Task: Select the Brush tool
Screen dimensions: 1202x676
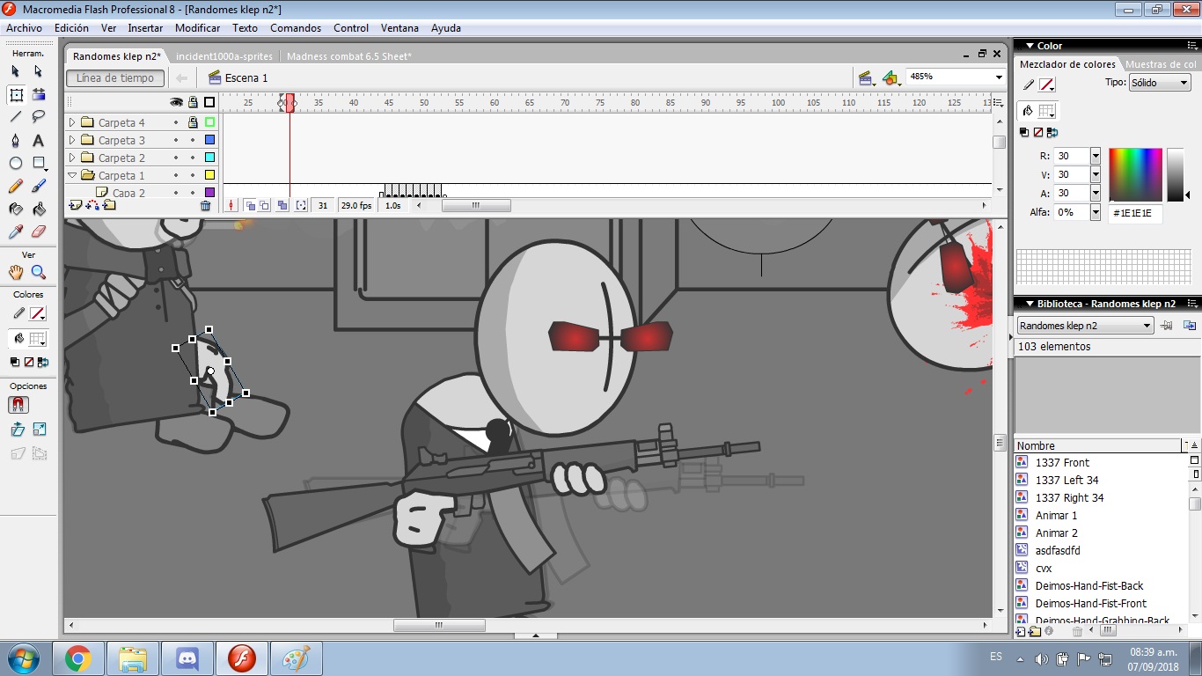Action: (39, 186)
